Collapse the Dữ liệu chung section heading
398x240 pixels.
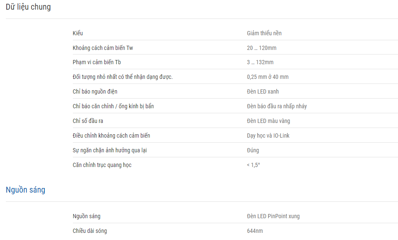pos(28,7)
